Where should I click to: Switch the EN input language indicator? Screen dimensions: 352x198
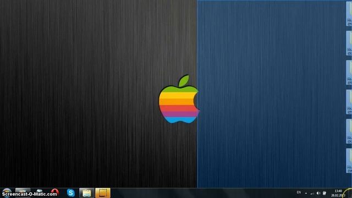click(x=299, y=193)
